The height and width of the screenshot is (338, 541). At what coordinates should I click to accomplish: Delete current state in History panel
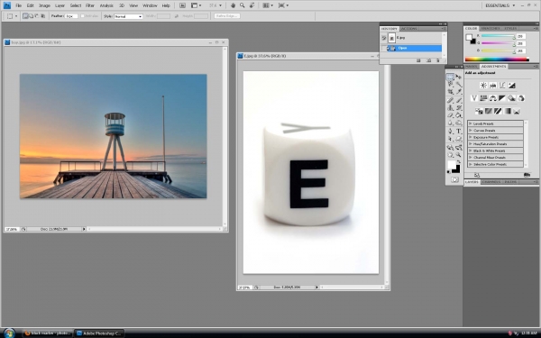pos(438,60)
